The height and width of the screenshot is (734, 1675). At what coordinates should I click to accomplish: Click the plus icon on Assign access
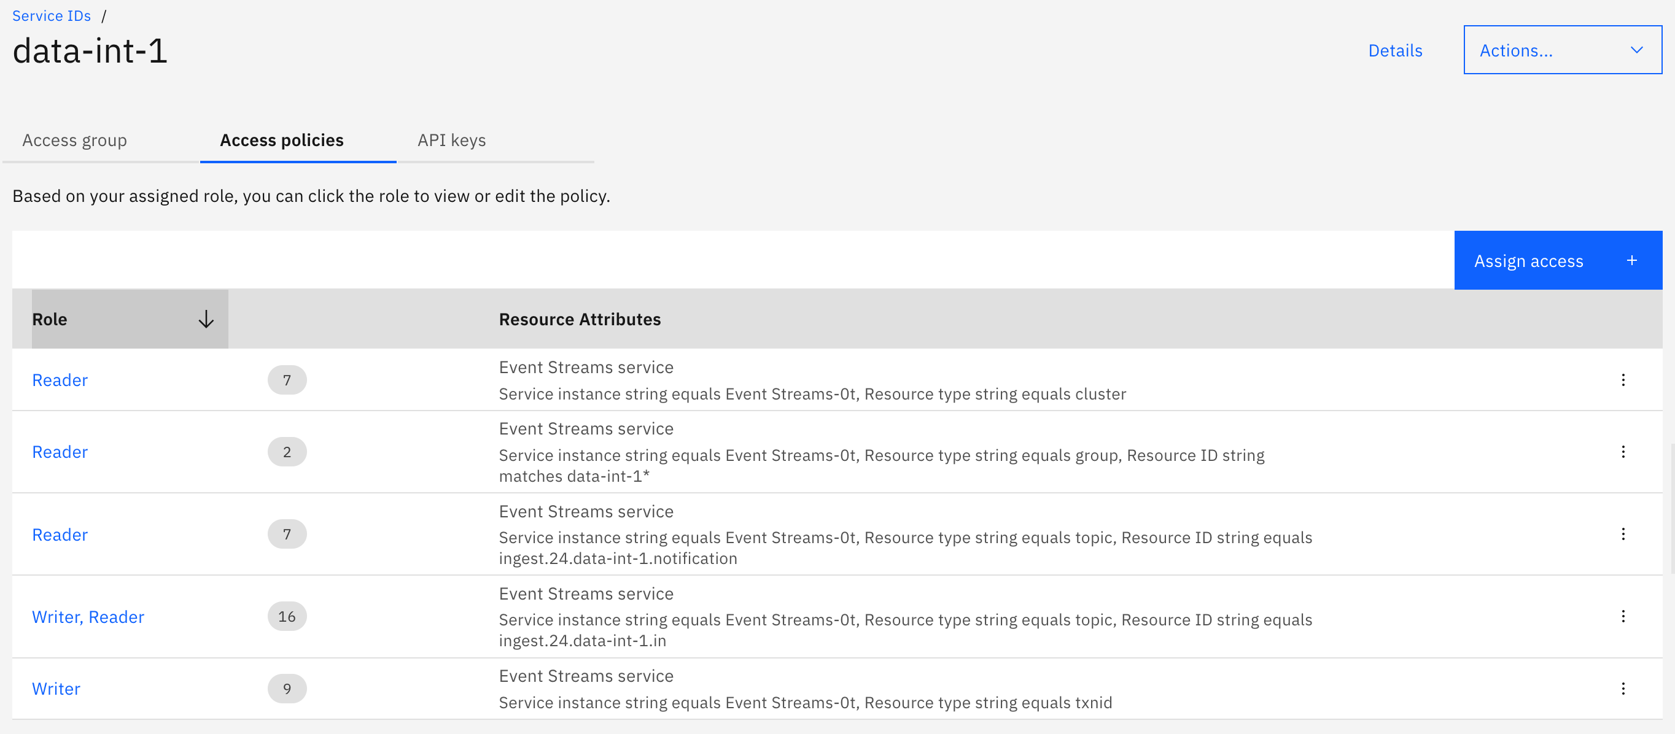pos(1631,261)
